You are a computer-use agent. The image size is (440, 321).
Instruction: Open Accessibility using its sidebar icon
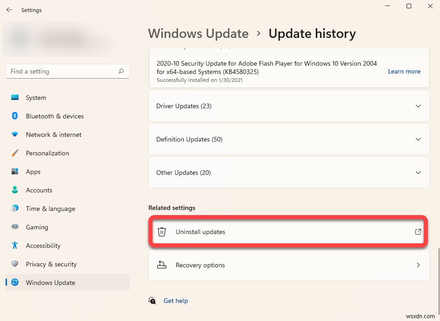(x=15, y=246)
